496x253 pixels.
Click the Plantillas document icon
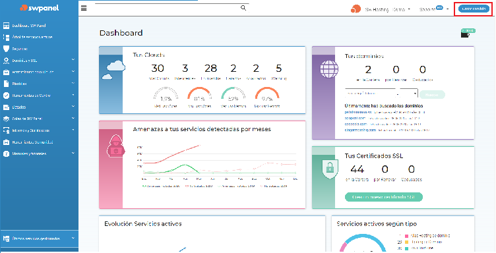point(6,84)
